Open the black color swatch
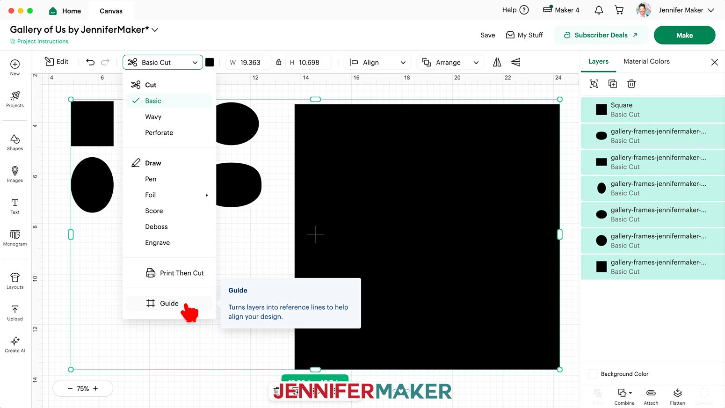 click(x=210, y=62)
